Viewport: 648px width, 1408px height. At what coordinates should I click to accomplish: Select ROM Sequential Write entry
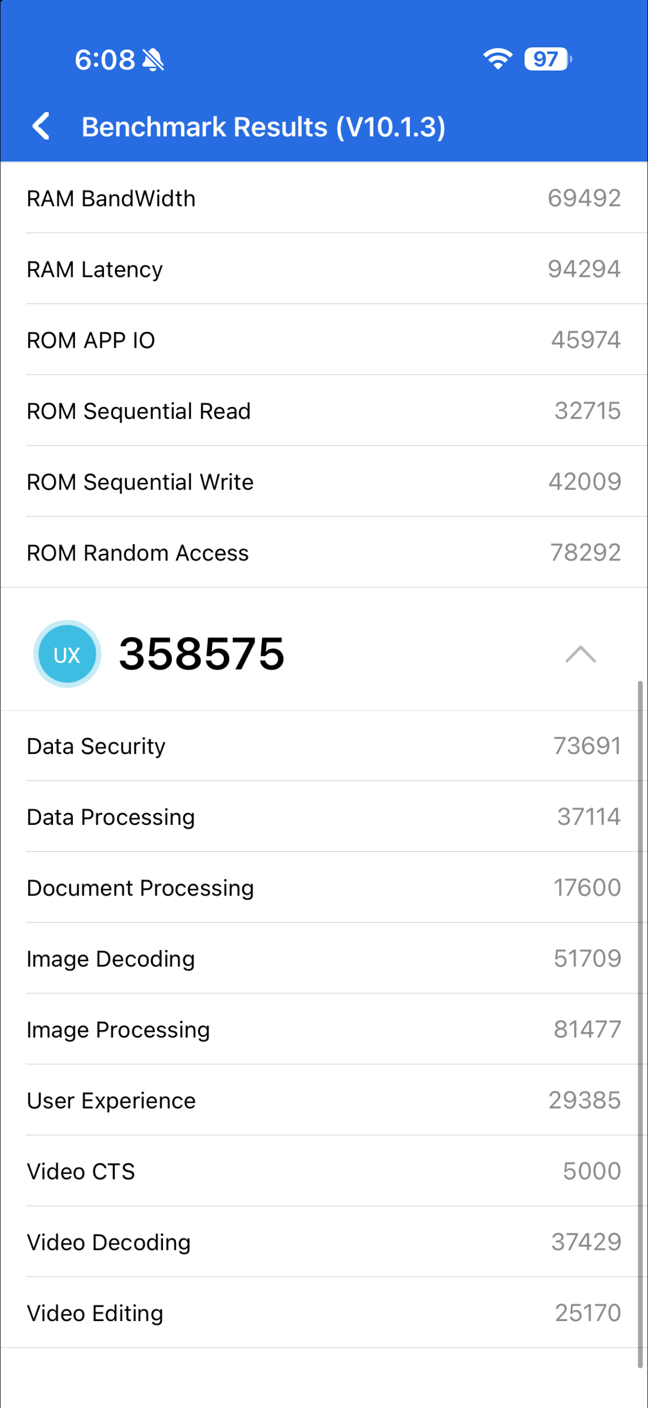pyautogui.click(x=323, y=482)
